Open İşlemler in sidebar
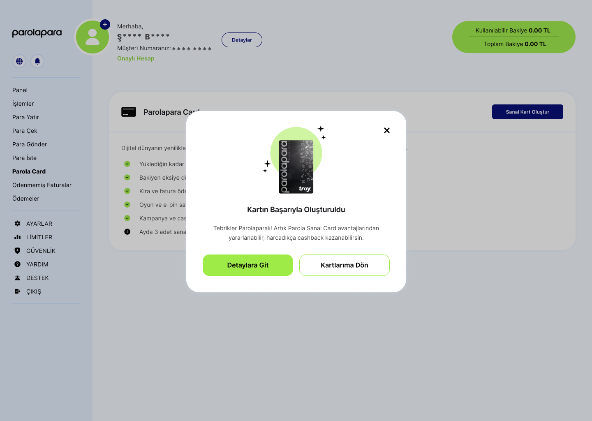Image resolution: width=592 pixels, height=421 pixels. tap(23, 104)
